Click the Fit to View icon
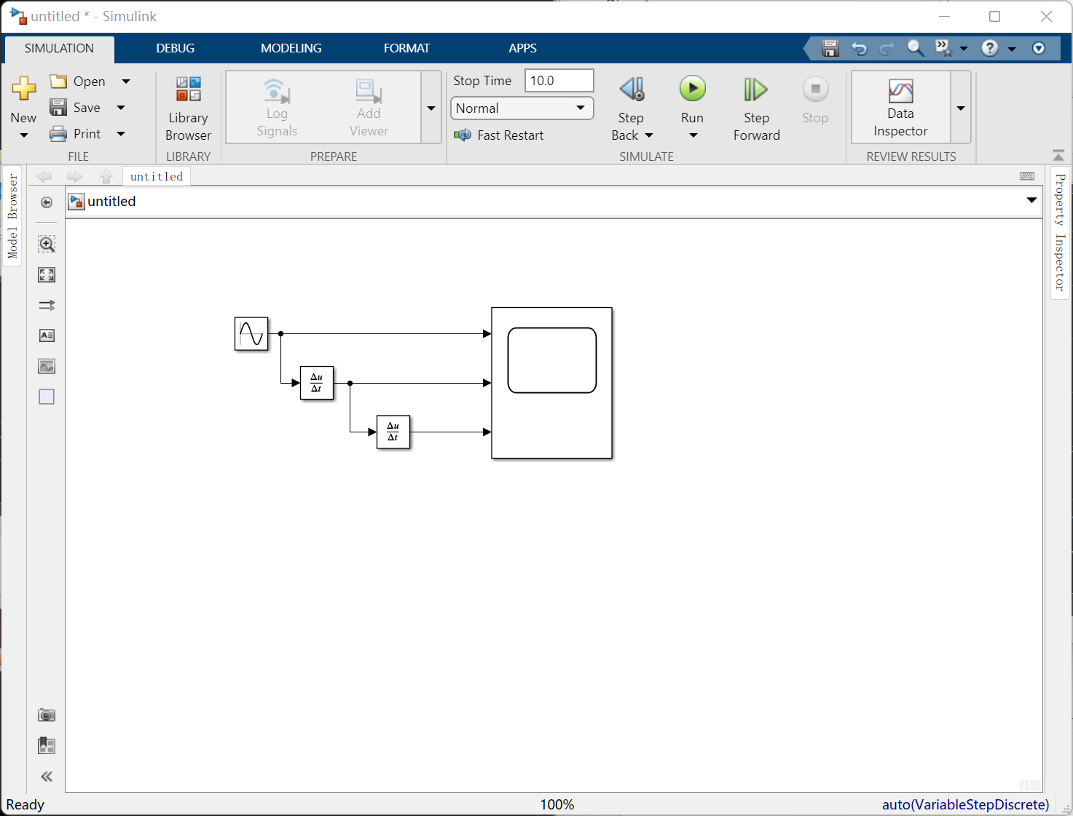The width and height of the screenshot is (1073, 816). [x=47, y=274]
